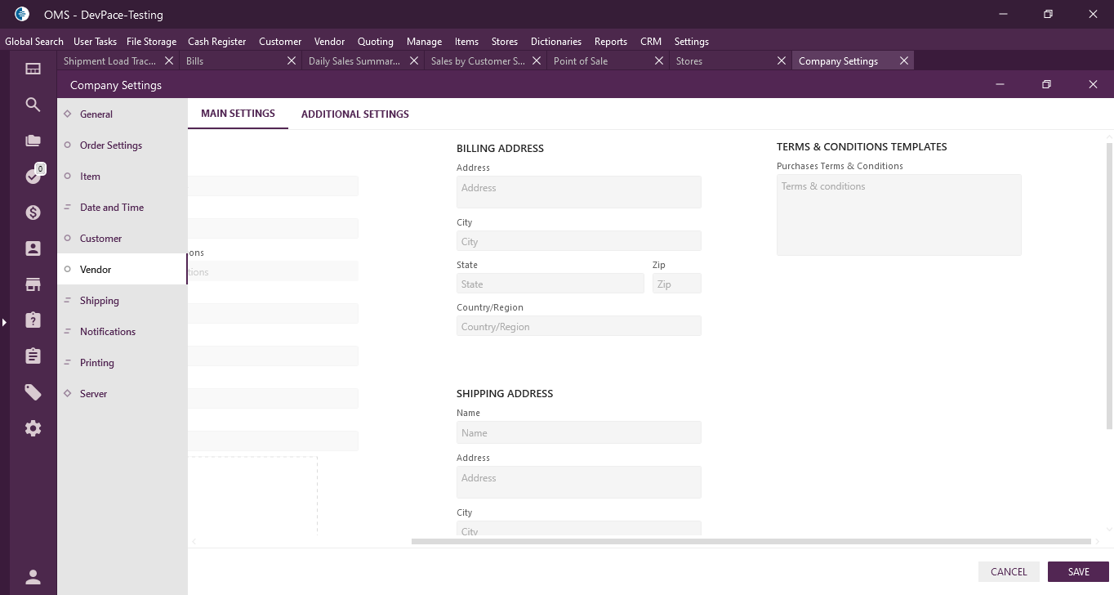Click the horizontal scrollbar at the bottom
The width and height of the screenshot is (1114, 595).
click(x=751, y=541)
